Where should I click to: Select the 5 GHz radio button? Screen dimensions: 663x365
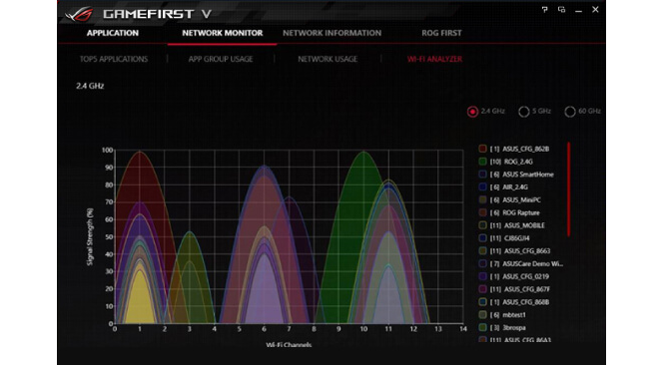[x=524, y=112]
